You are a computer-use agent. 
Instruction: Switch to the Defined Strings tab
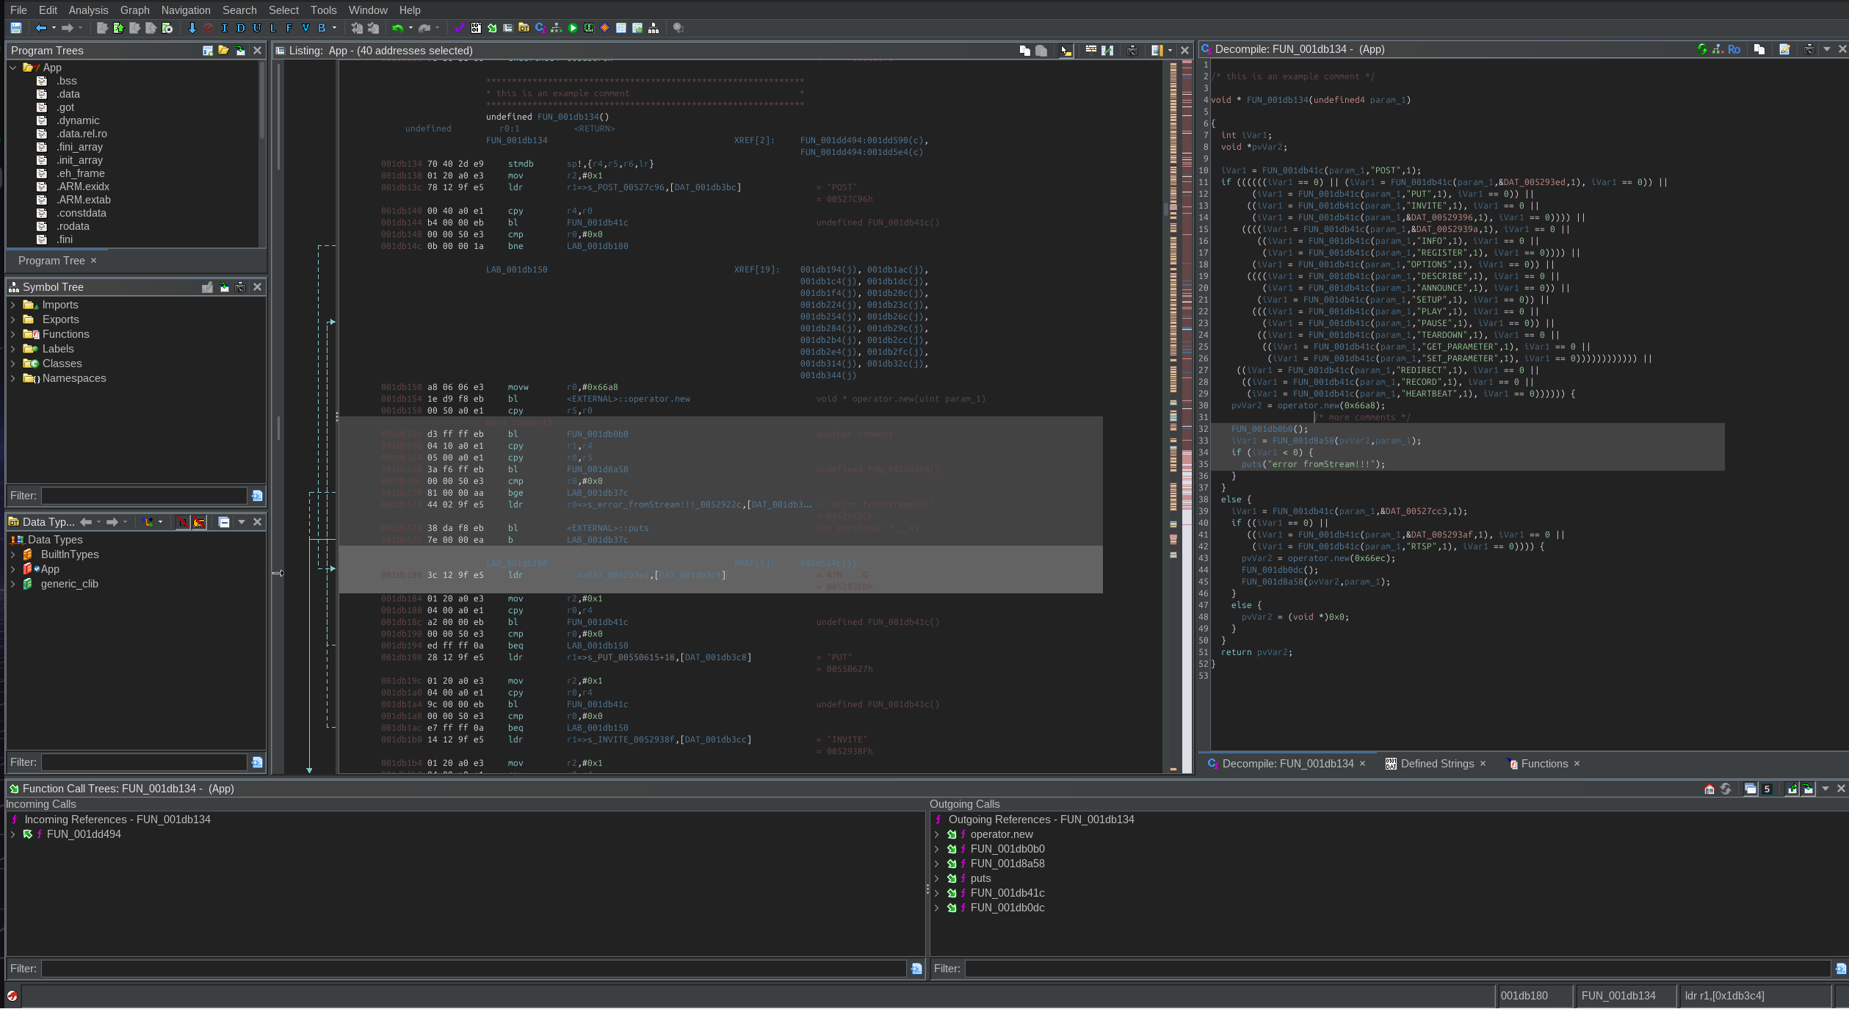1436,764
